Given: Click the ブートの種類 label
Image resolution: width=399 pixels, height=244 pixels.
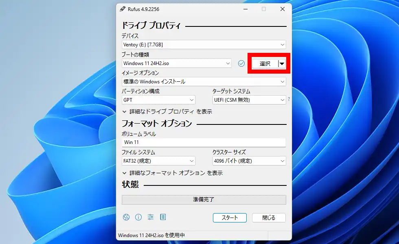Looking at the screenshot, I should pos(135,54).
